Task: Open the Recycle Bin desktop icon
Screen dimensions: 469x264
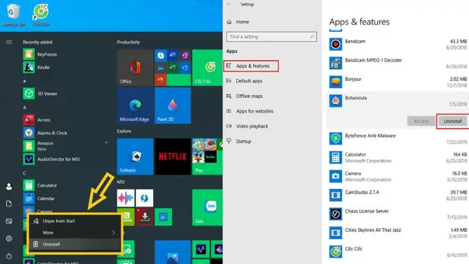Action: pos(13,15)
